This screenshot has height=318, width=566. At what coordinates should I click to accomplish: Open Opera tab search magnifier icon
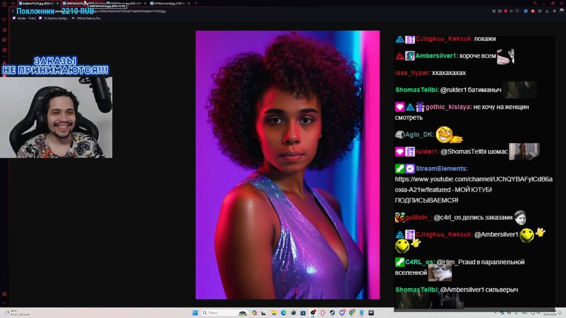[x=535, y=3]
